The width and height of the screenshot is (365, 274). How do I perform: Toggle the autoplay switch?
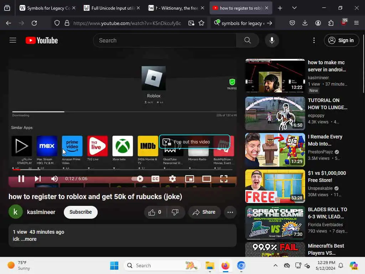click(x=137, y=179)
